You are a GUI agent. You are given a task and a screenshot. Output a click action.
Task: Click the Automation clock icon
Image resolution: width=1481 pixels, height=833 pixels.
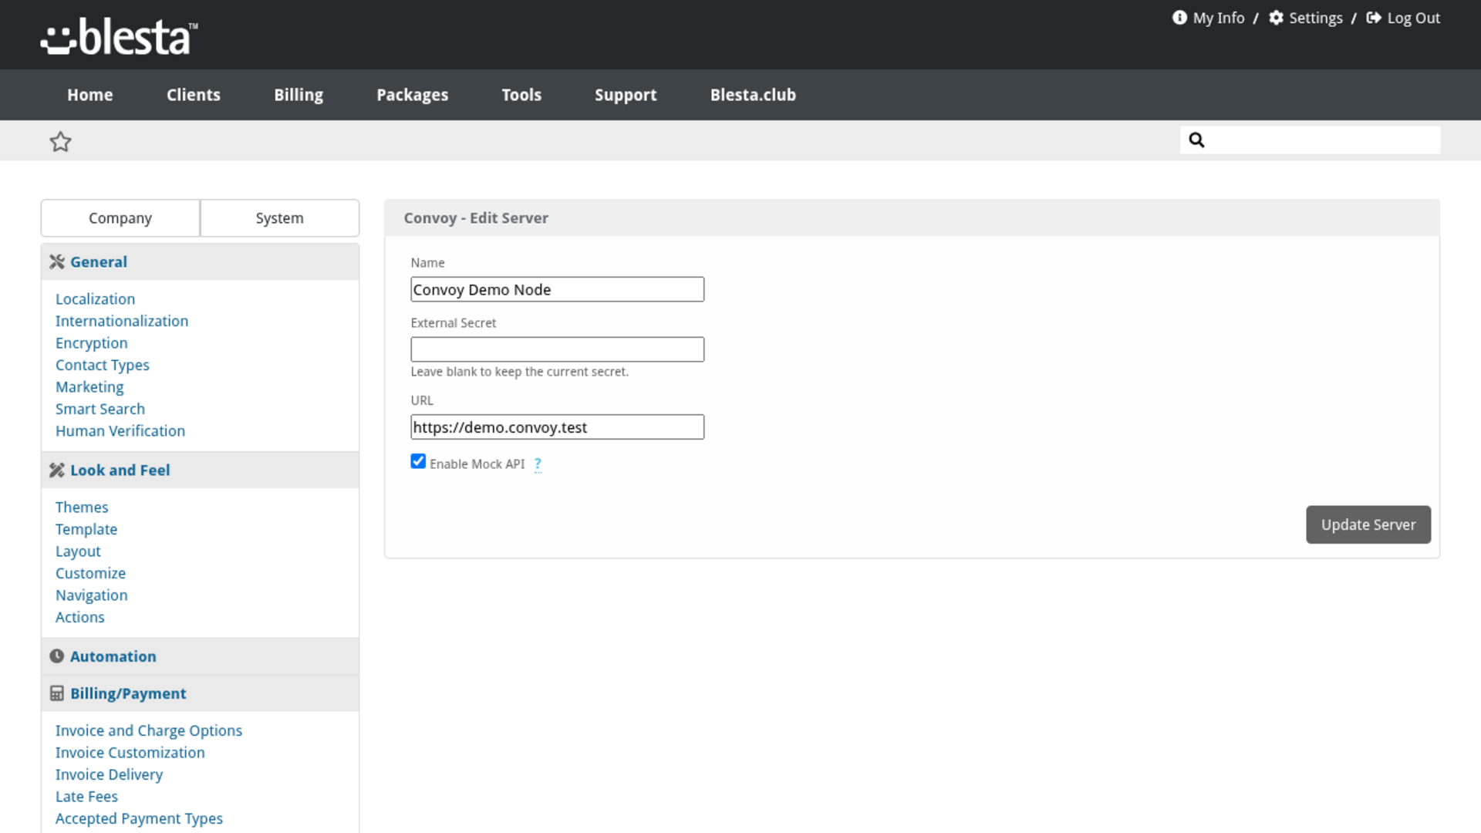click(x=57, y=656)
